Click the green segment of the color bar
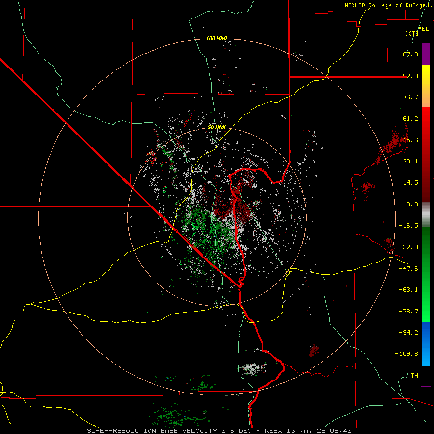 click(x=426, y=274)
